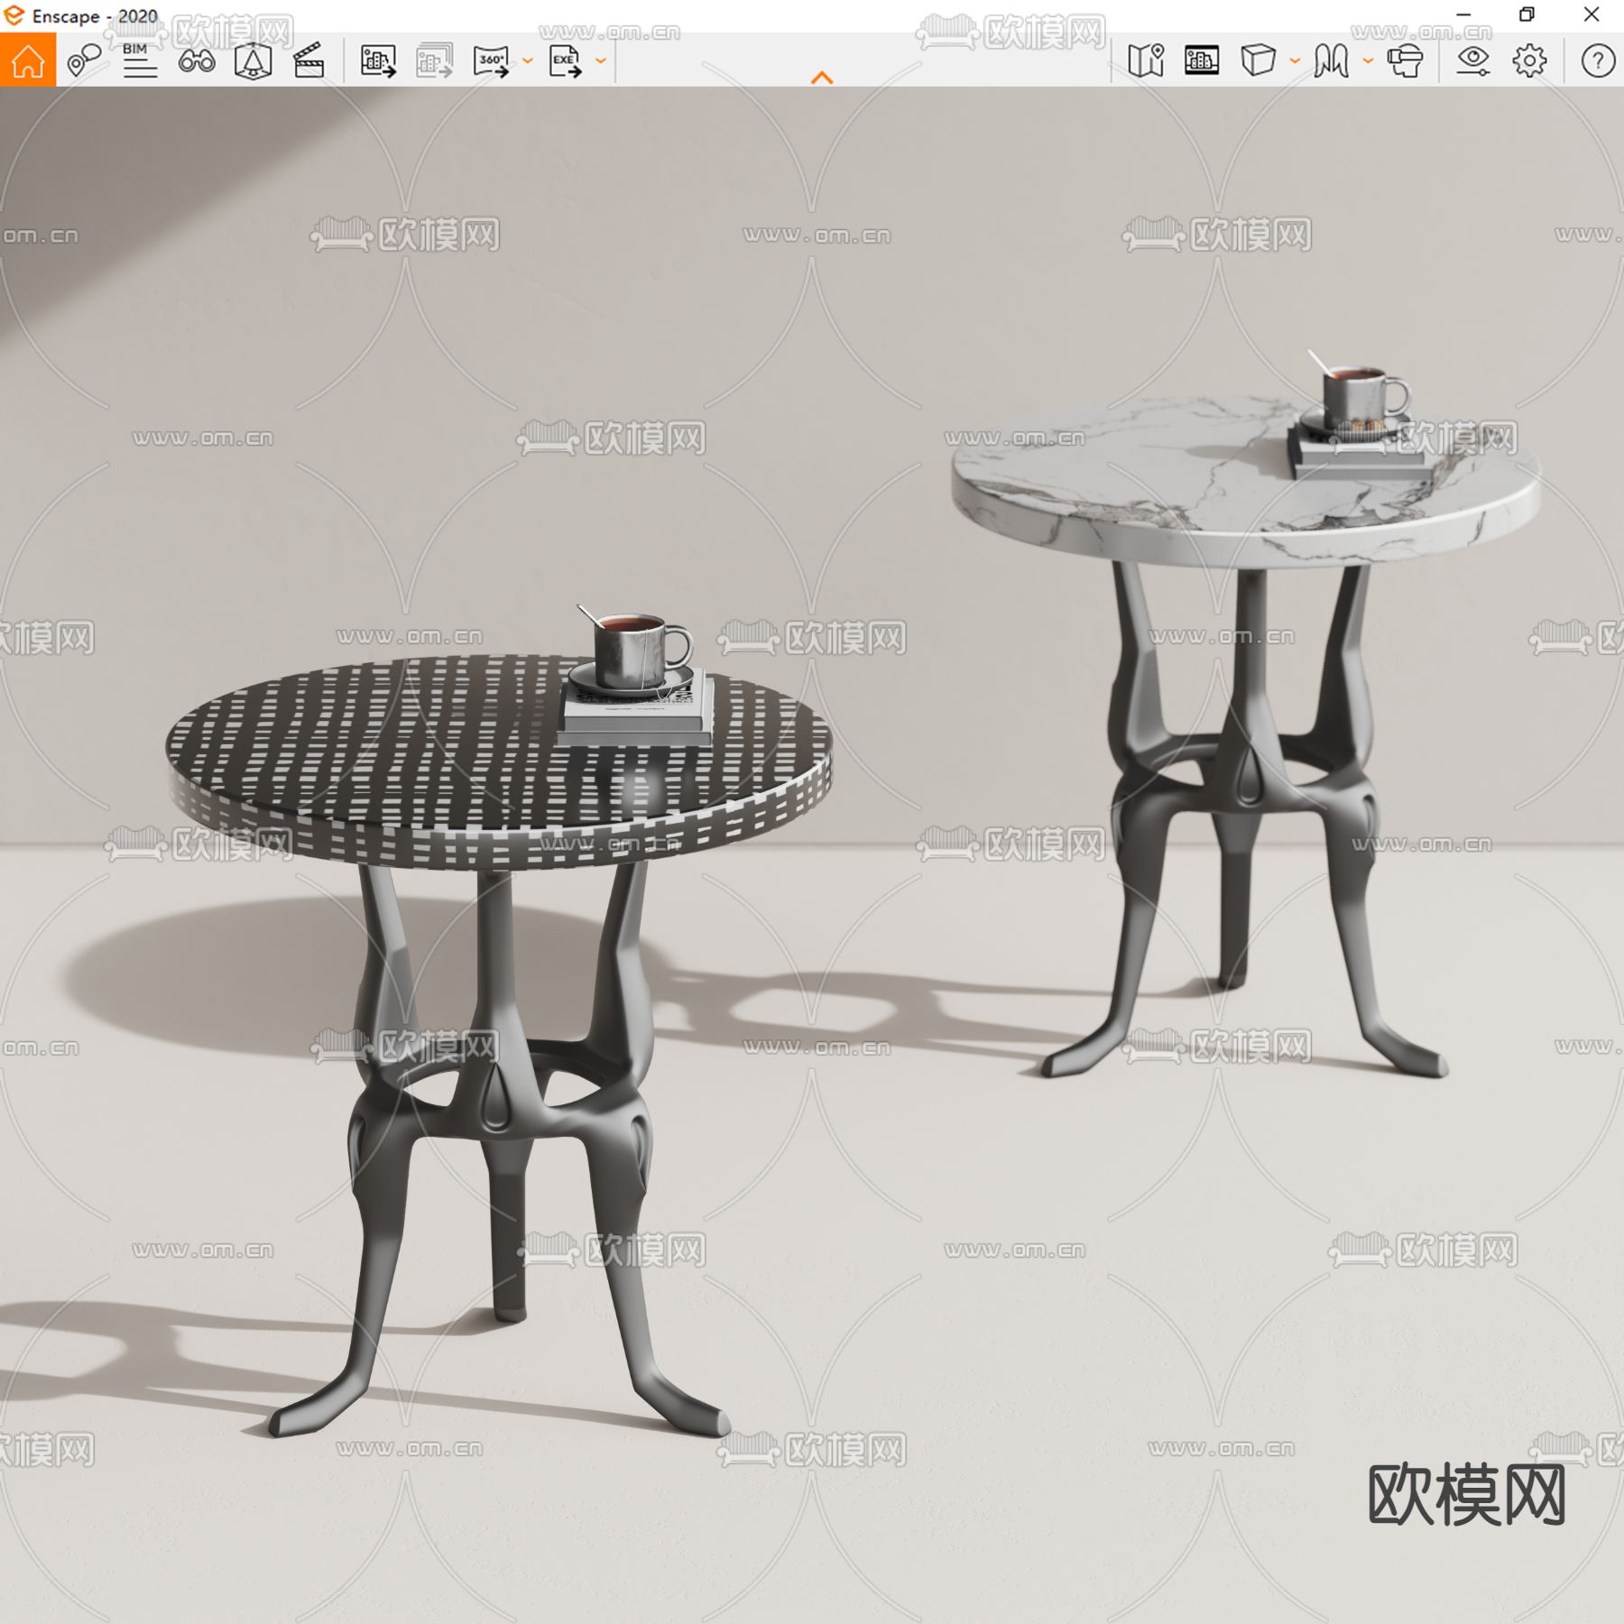Minimize the Enscape window

pyautogui.click(x=1464, y=14)
